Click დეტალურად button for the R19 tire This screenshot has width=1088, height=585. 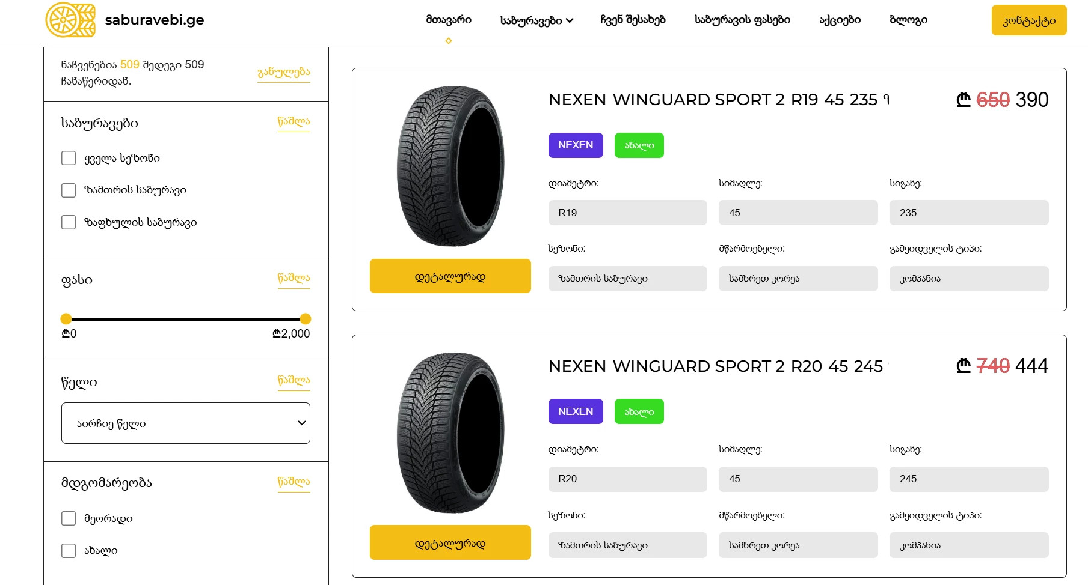(450, 276)
